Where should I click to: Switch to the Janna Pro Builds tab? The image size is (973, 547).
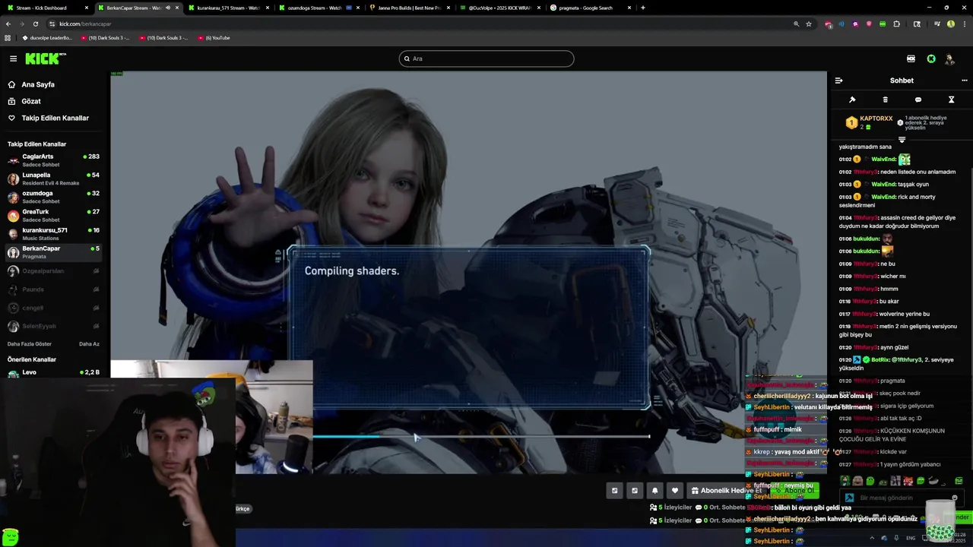point(410,8)
